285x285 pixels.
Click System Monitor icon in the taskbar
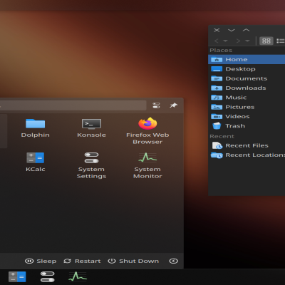(78, 276)
